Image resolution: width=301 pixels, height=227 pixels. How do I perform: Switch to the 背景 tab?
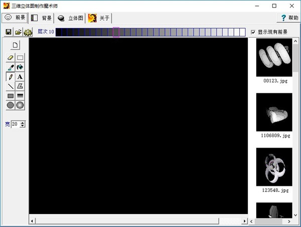pos(42,18)
